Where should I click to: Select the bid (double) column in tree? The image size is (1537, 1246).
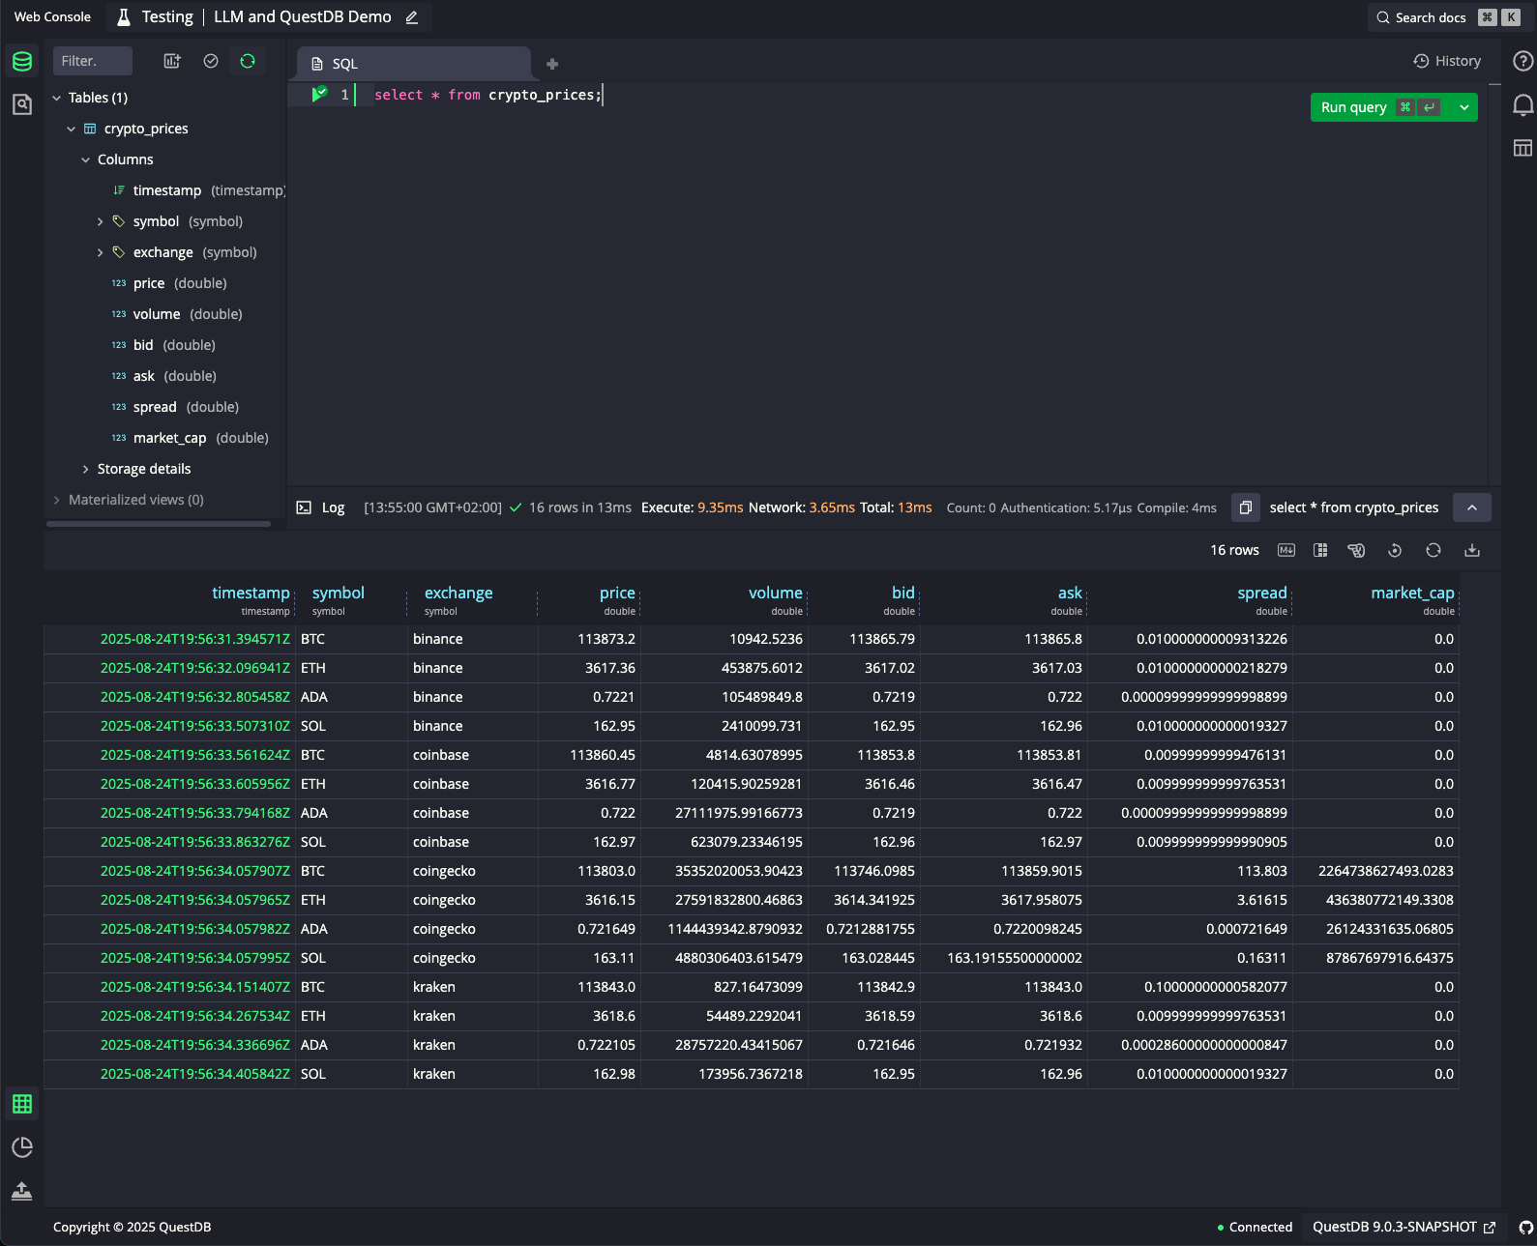pos(163,345)
